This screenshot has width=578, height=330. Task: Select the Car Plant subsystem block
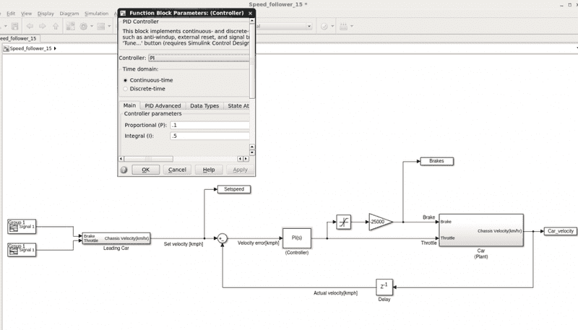coord(480,230)
